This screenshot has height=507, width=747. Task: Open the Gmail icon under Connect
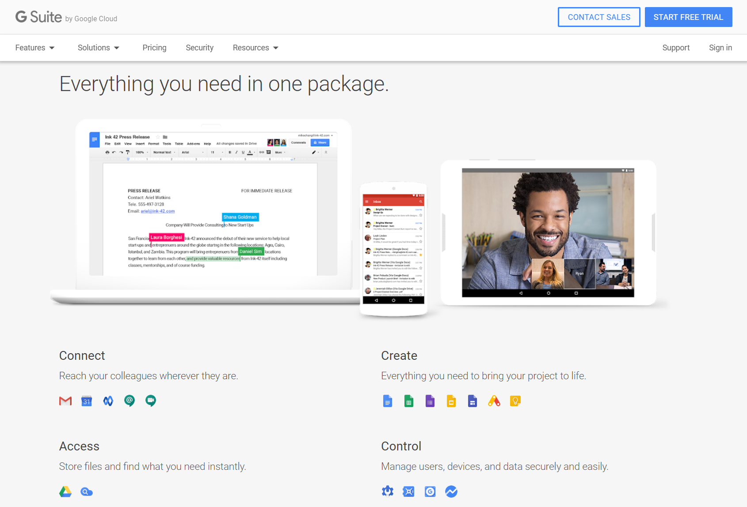point(65,401)
